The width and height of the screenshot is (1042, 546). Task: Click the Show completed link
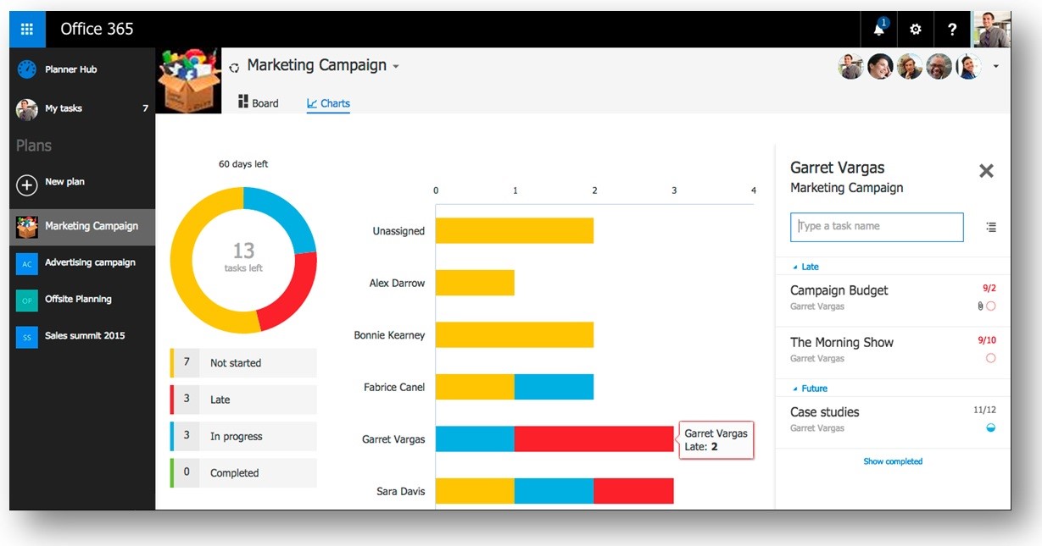[893, 461]
